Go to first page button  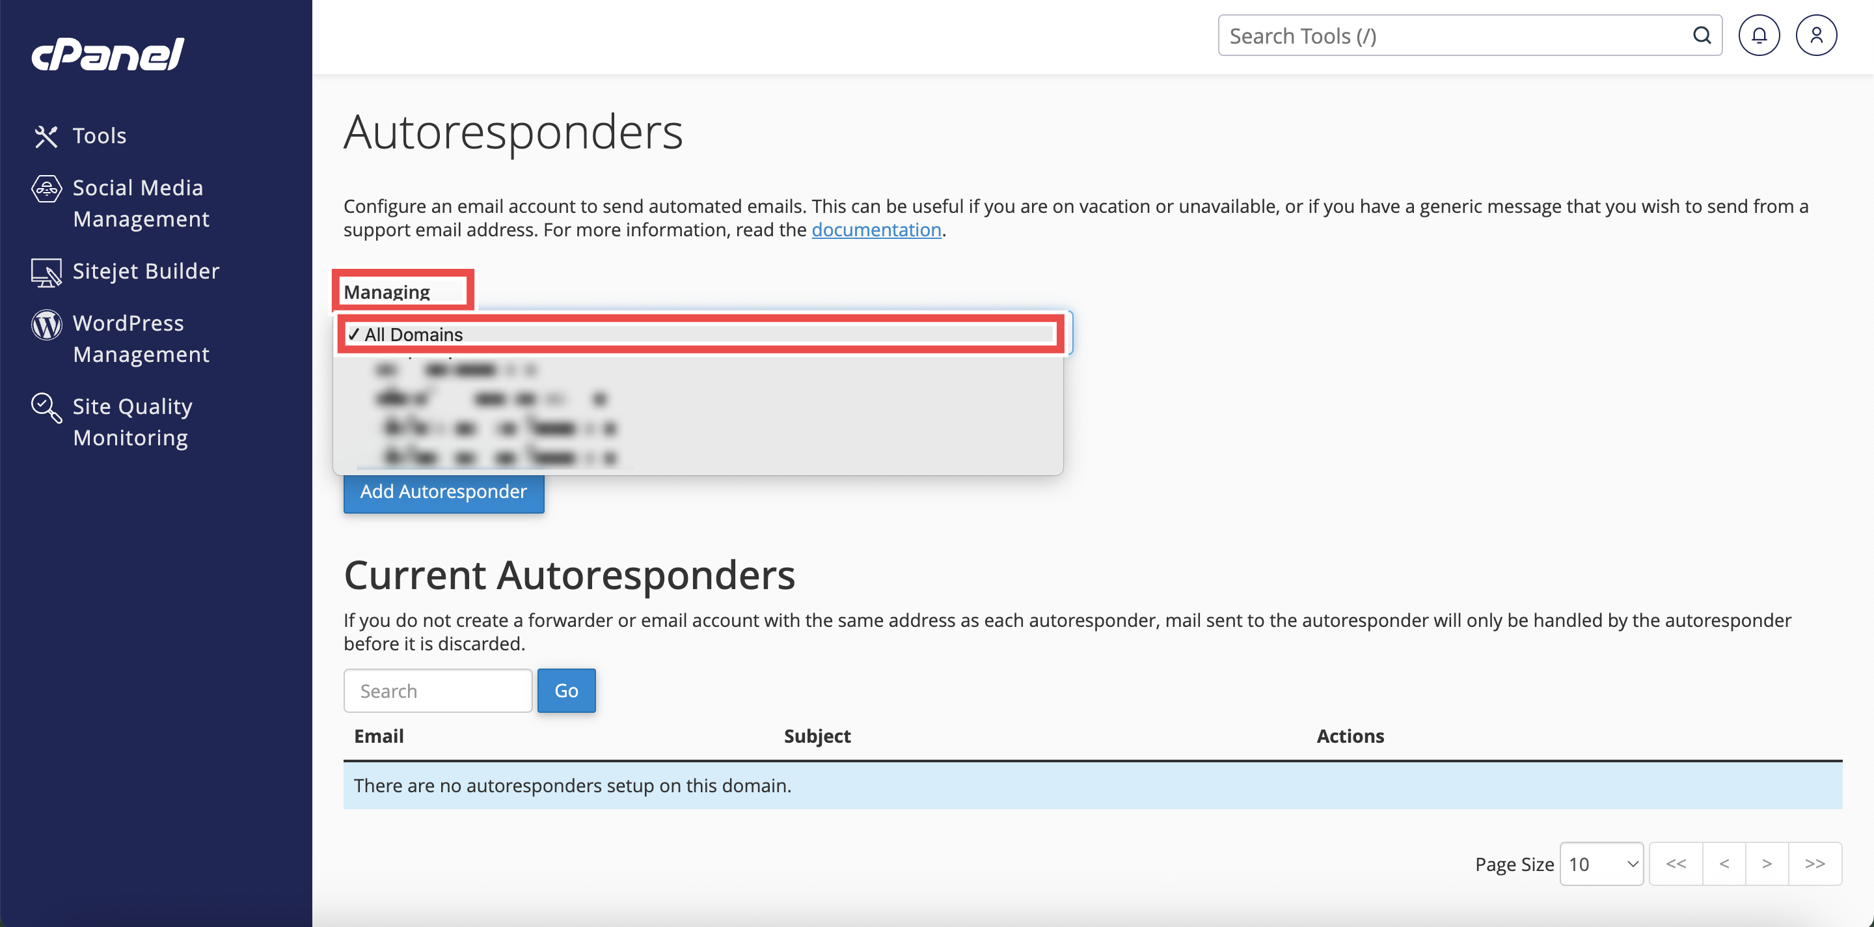1676,864
